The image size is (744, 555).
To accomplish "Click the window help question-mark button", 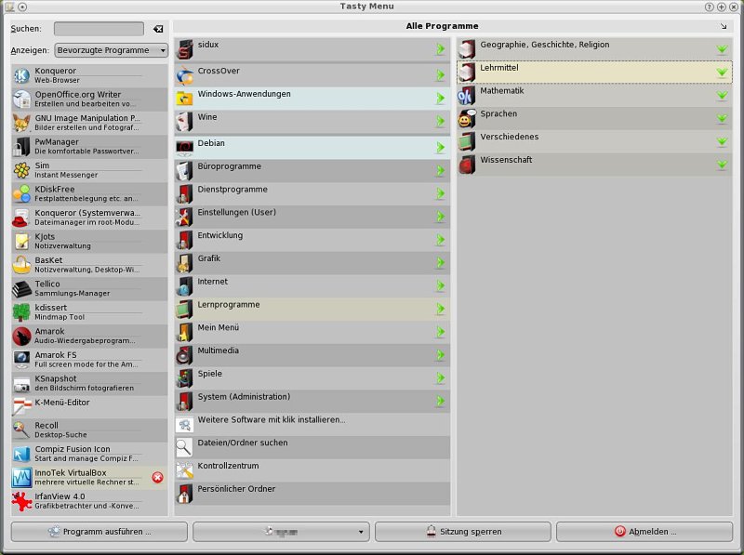I will pyautogui.click(x=710, y=7).
